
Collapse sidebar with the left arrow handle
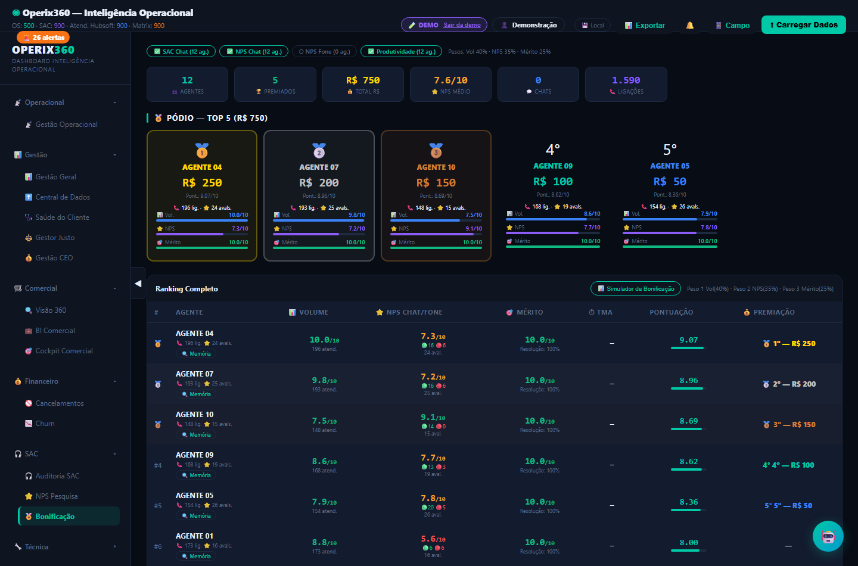138,284
